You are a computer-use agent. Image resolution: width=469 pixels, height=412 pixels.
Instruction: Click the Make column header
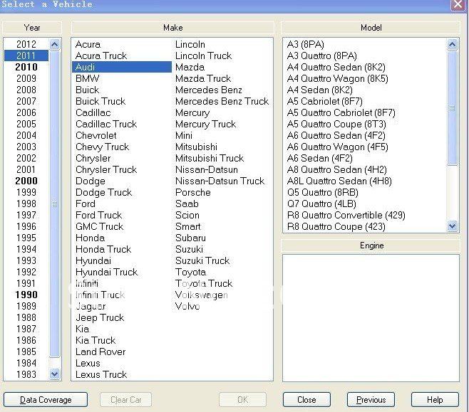tap(172, 28)
